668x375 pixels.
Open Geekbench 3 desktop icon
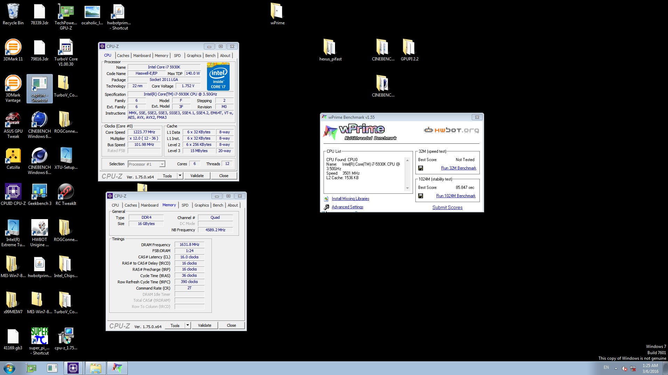(x=39, y=194)
